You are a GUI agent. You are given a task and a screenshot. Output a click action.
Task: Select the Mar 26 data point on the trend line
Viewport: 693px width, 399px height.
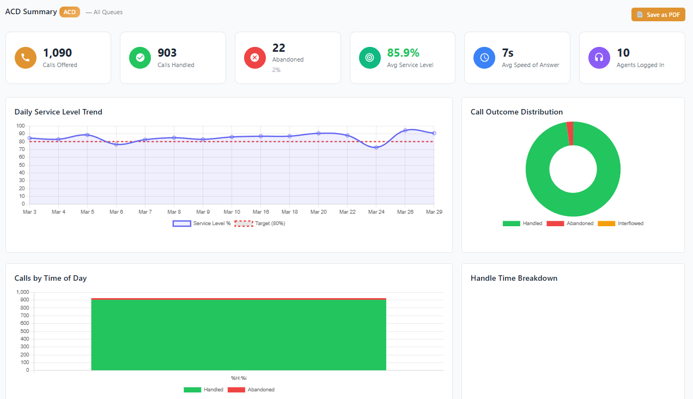click(x=405, y=131)
